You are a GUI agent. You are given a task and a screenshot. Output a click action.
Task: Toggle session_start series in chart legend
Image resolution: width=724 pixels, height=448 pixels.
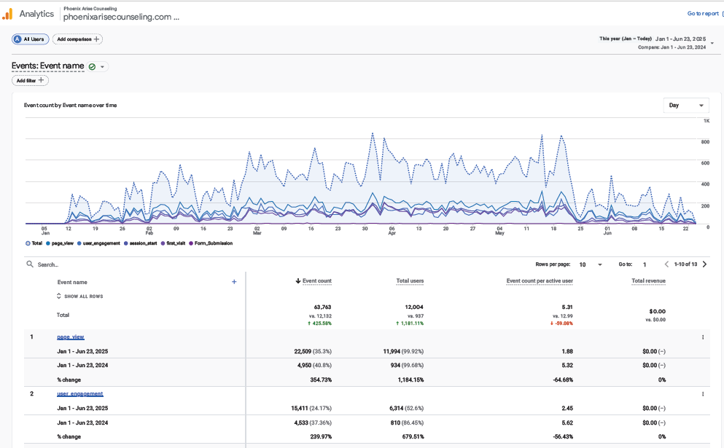coord(141,243)
